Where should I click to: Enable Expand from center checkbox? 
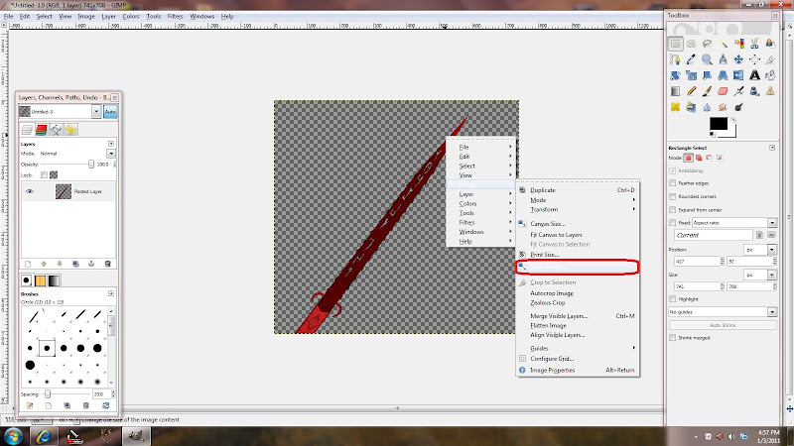pos(674,210)
